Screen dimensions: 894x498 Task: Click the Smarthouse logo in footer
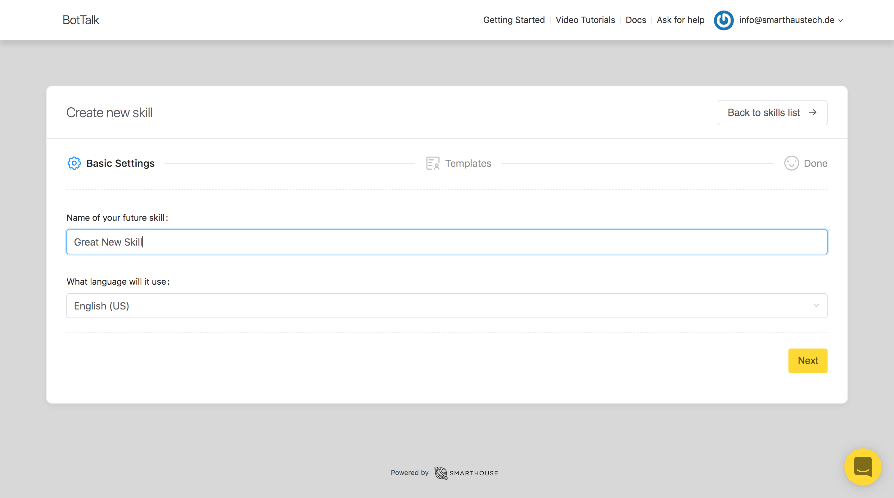pyautogui.click(x=466, y=473)
